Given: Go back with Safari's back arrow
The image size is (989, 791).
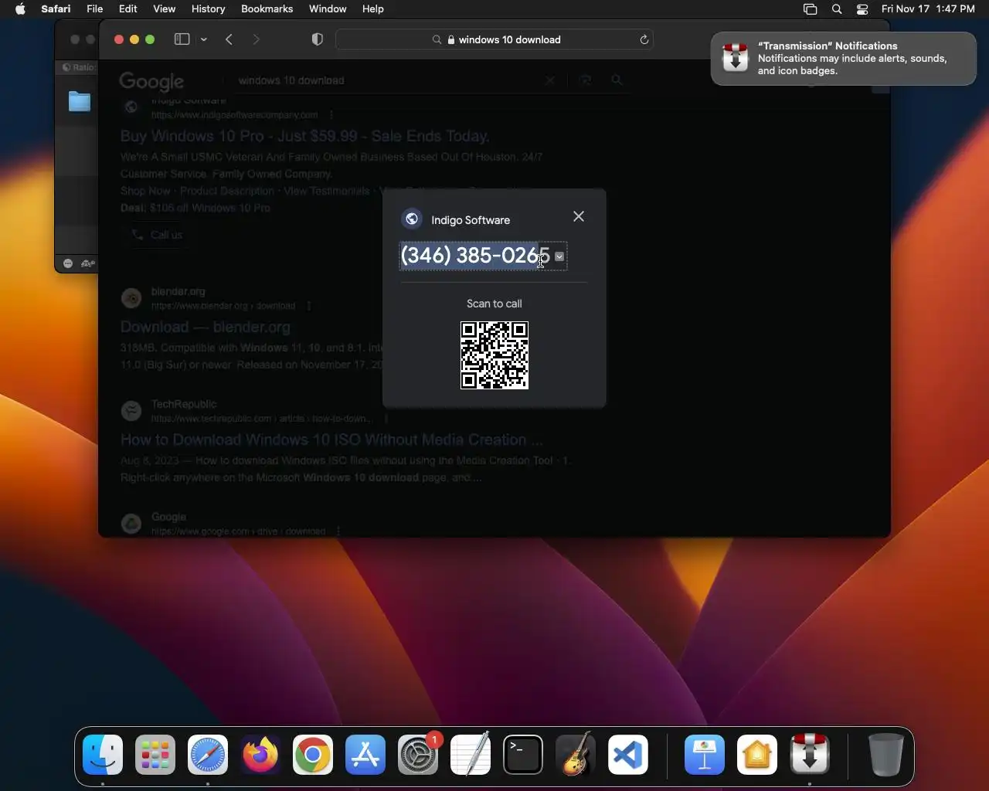Looking at the screenshot, I should (229, 39).
